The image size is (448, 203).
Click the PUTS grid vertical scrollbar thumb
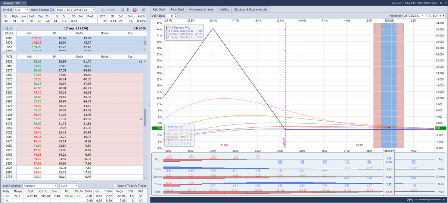(146, 118)
